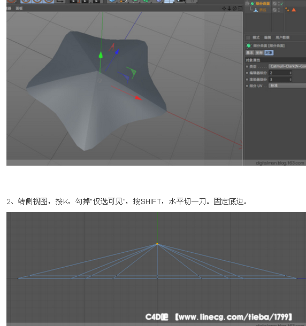Click the 渲染器细分 keyframe dot
This screenshot has width=306, height=326.
point(247,80)
